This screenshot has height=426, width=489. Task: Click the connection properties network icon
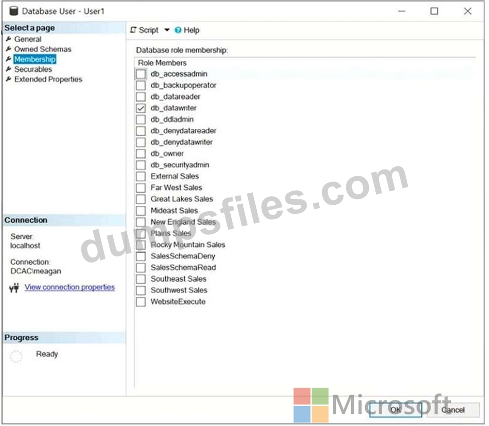(x=15, y=288)
